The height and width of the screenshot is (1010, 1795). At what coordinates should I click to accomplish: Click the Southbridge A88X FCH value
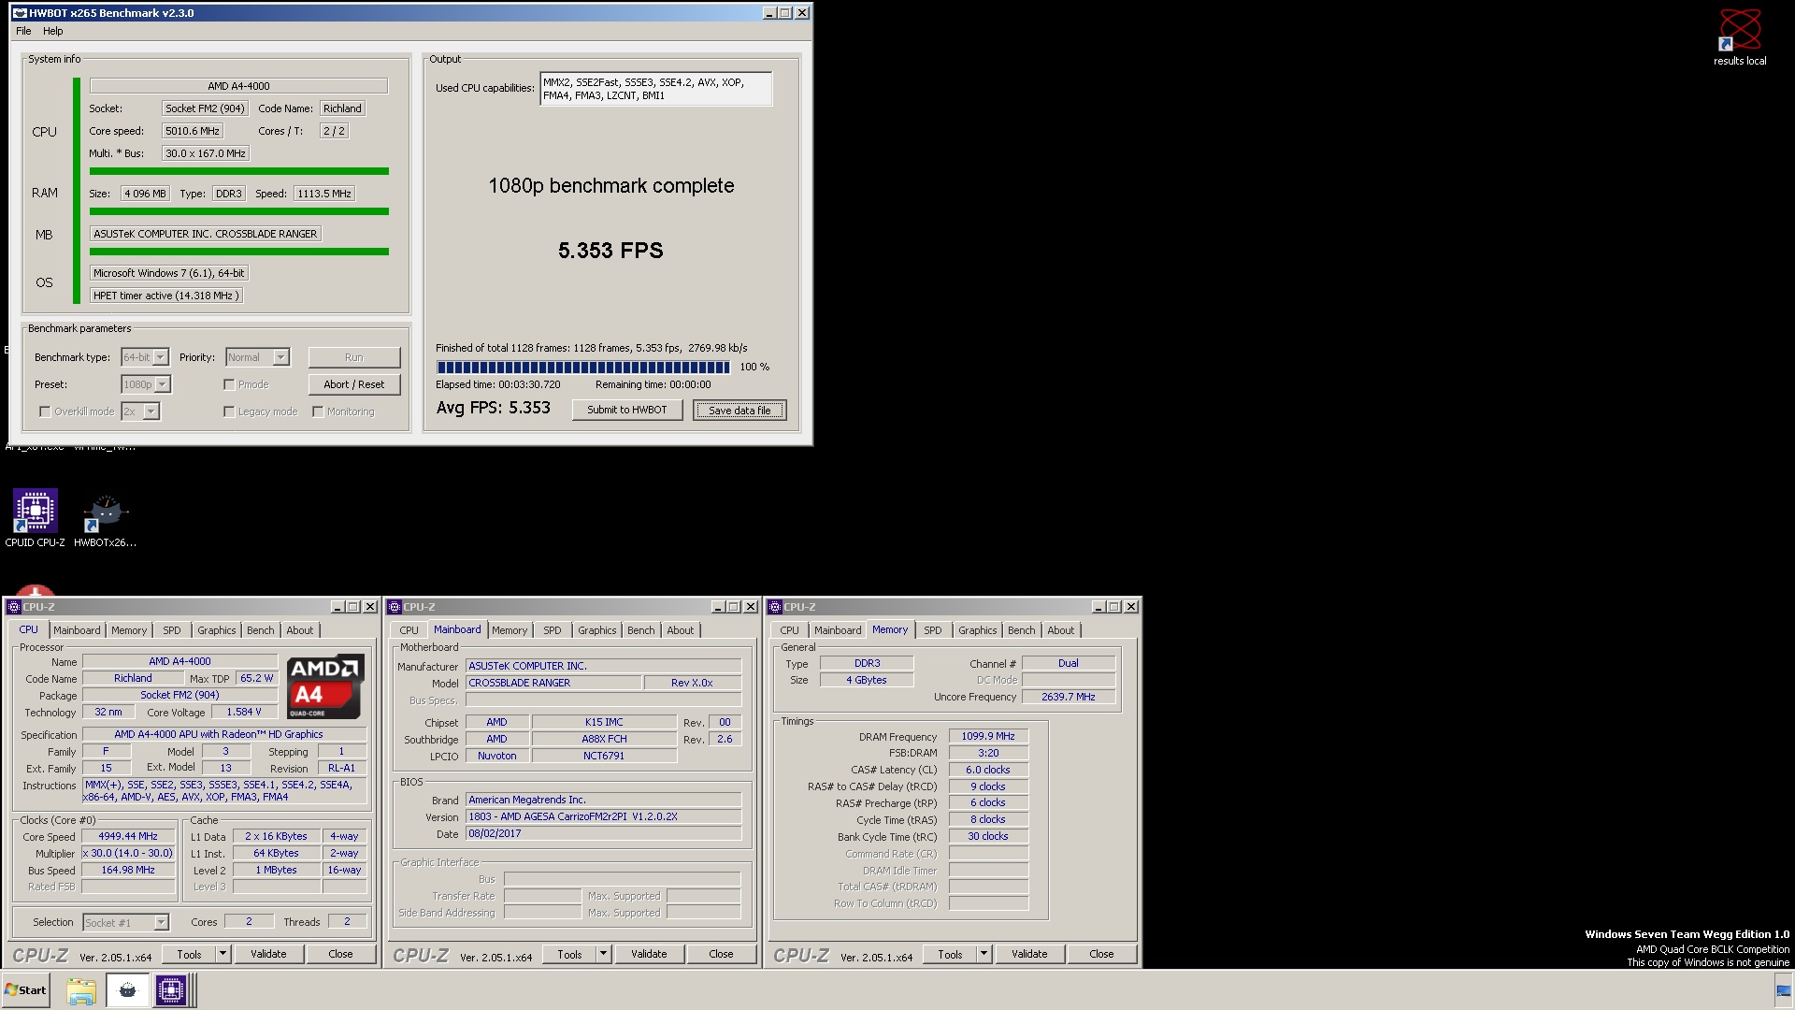click(604, 739)
